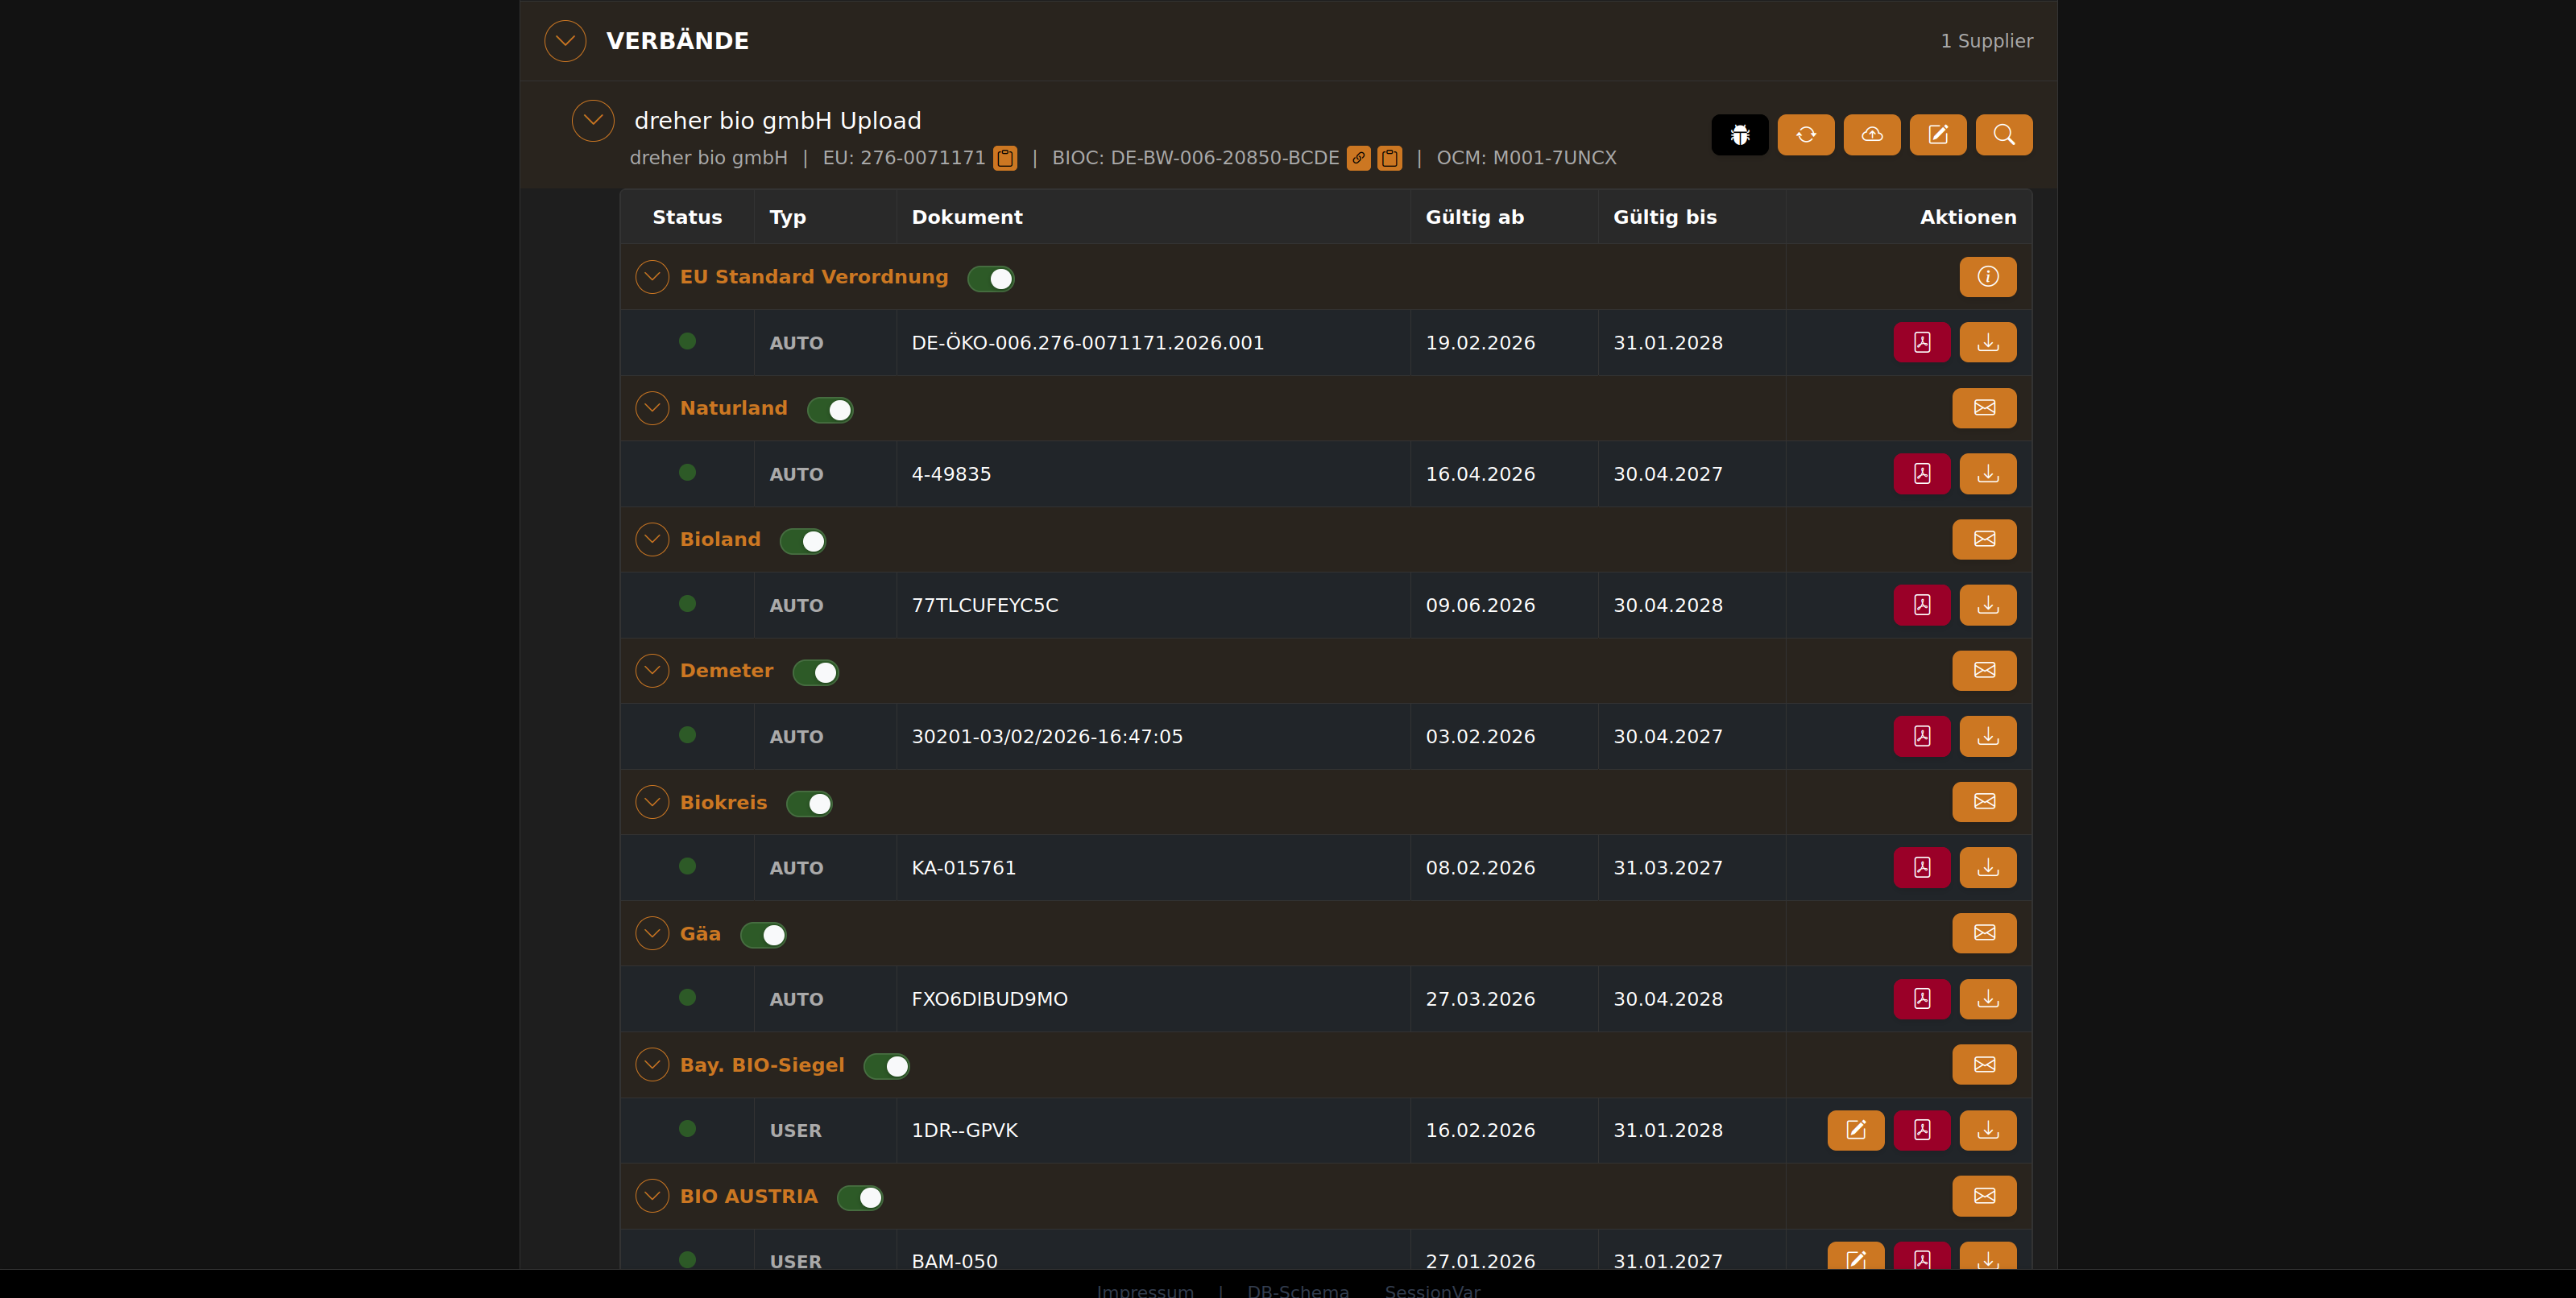Toggle the Naturland switch
This screenshot has width=2576, height=1298.
tap(829, 410)
